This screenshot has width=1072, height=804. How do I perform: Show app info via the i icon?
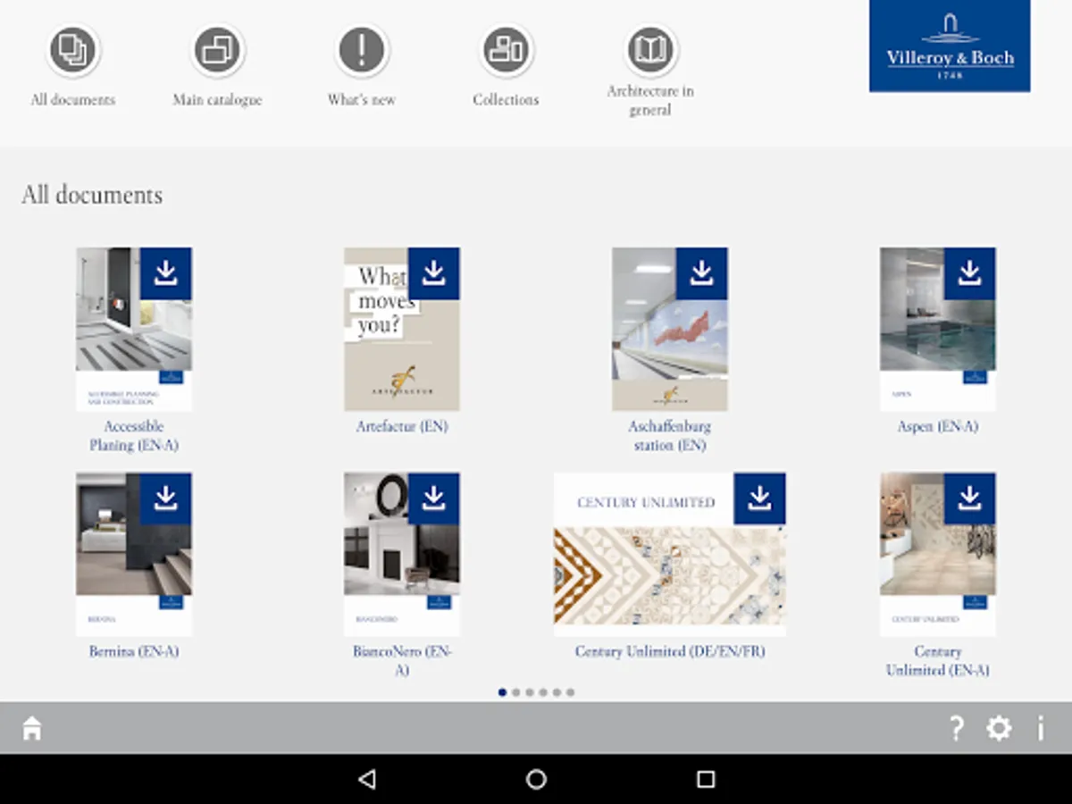(x=1041, y=728)
